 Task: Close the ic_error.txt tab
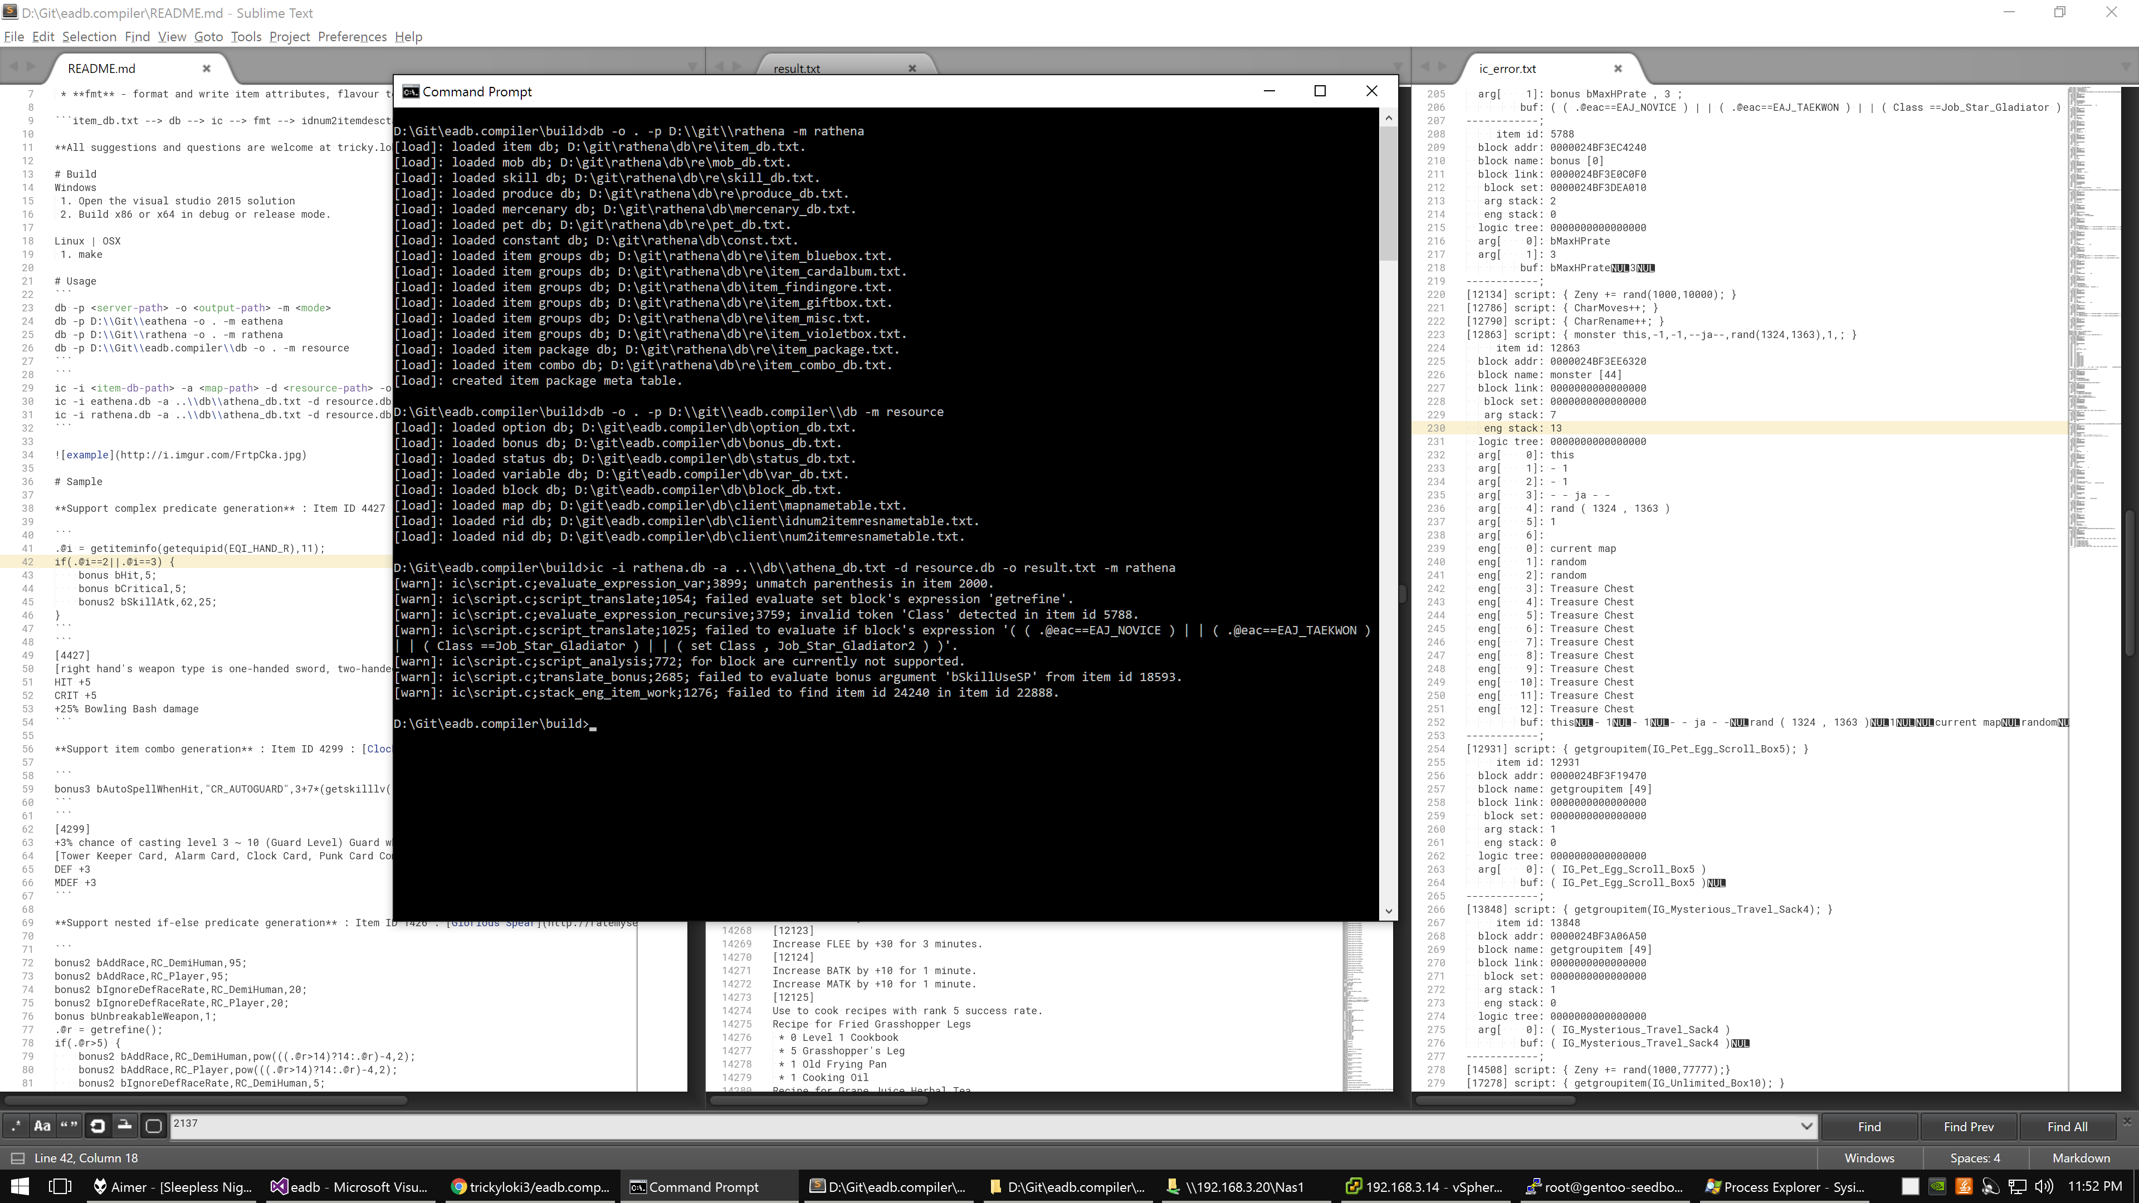click(x=1617, y=69)
